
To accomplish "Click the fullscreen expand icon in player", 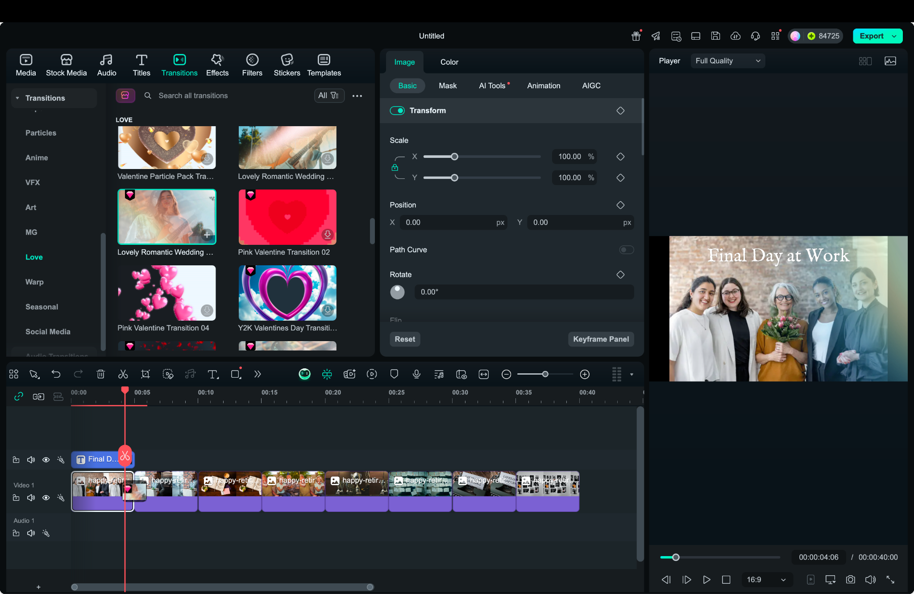I will [x=890, y=579].
